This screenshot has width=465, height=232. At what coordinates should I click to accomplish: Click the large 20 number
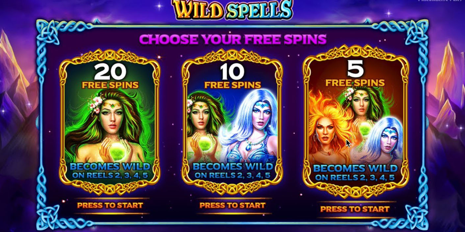(x=110, y=72)
